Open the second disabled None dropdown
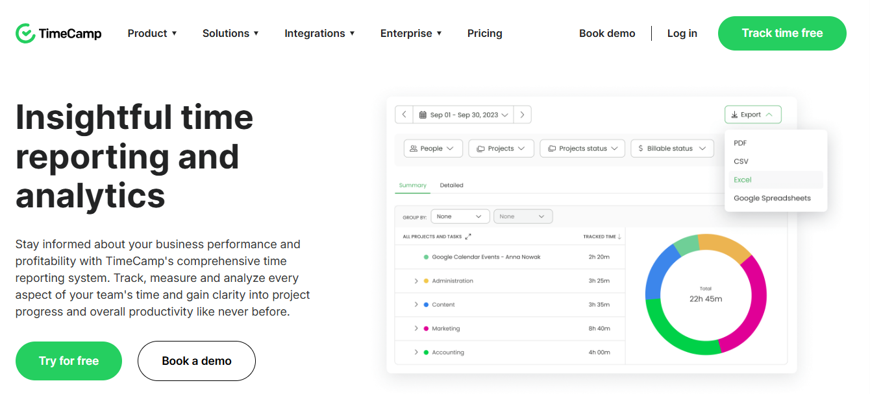 [x=523, y=216]
